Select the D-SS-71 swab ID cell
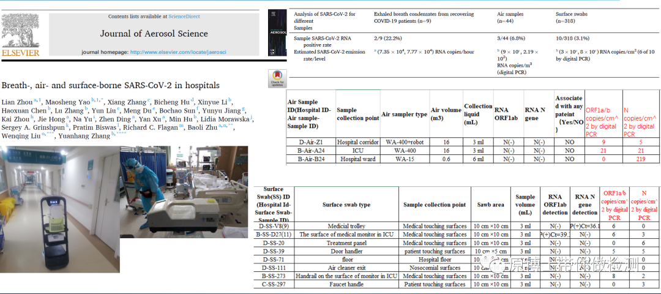Image resolution: width=661 pixels, height=294 pixels. [274, 260]
